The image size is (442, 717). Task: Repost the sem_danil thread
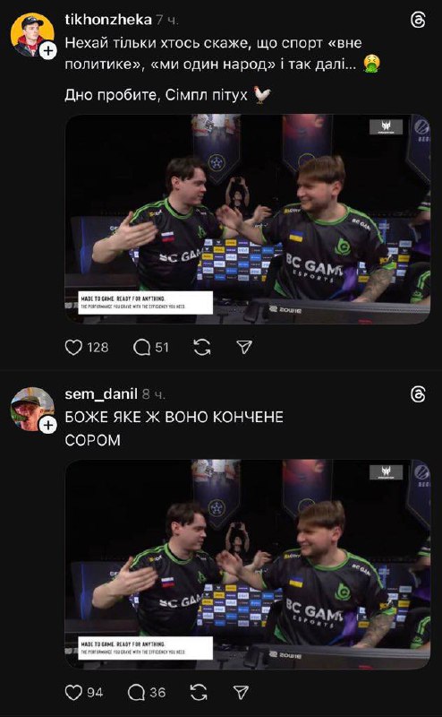[x=198, y=692]
